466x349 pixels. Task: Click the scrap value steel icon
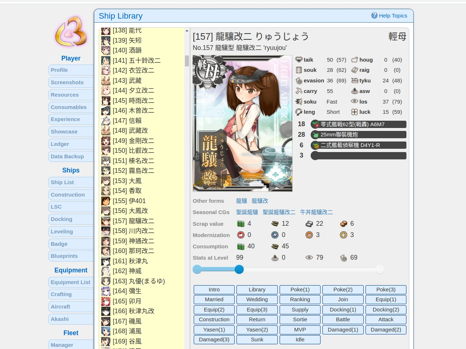coord(309,224)
